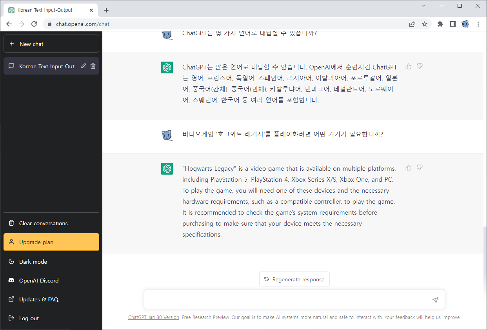Click the Discord logo icon in sidebar
Image resolution: width=487 pixels, height=330 pixels.
[11, 281]
